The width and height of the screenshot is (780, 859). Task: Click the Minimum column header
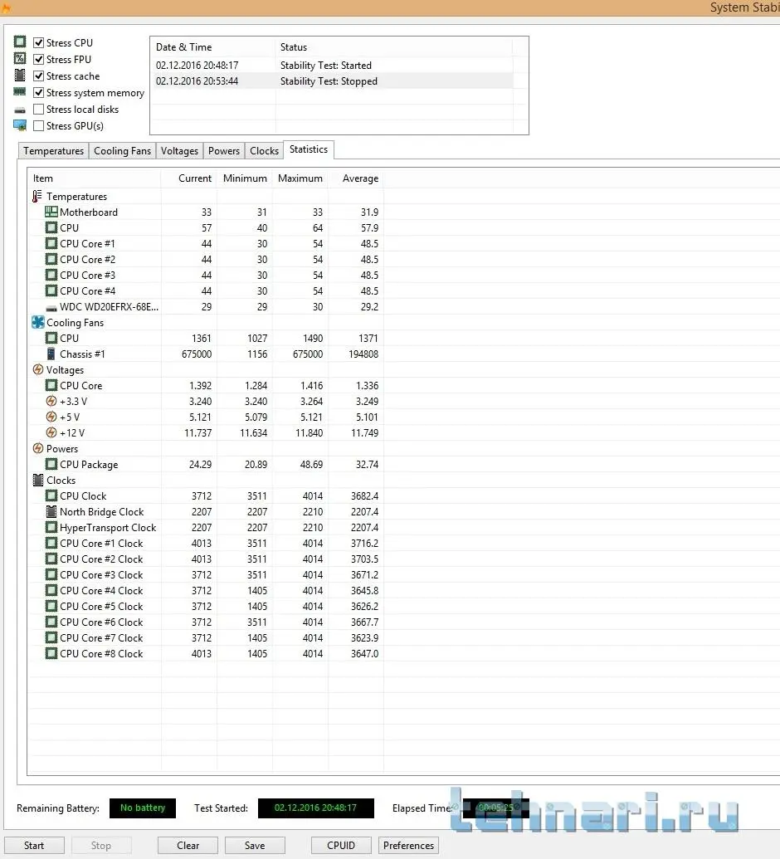245,178
